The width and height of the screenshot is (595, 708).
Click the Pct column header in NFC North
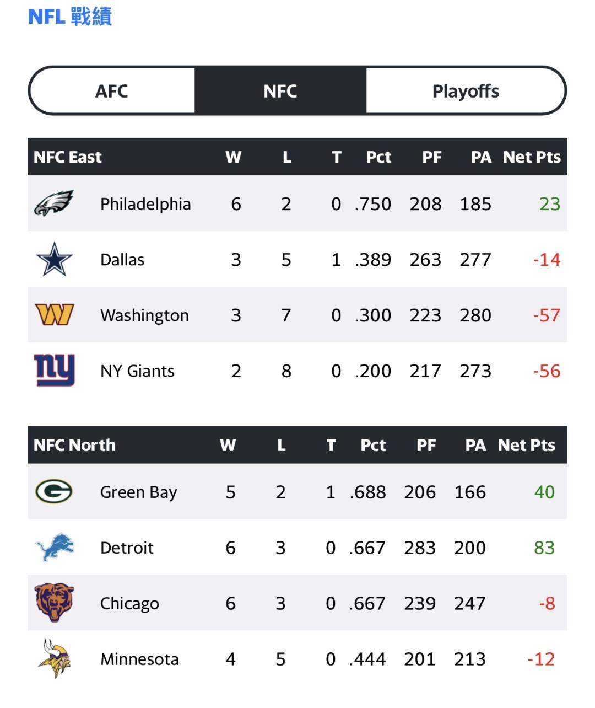[373, 445]
